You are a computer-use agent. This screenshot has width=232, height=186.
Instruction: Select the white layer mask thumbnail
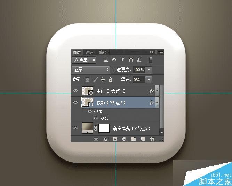104,128
